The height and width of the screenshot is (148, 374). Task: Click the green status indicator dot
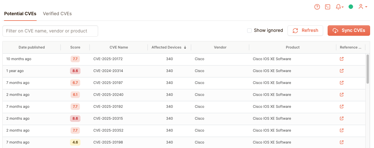(351, 7)
